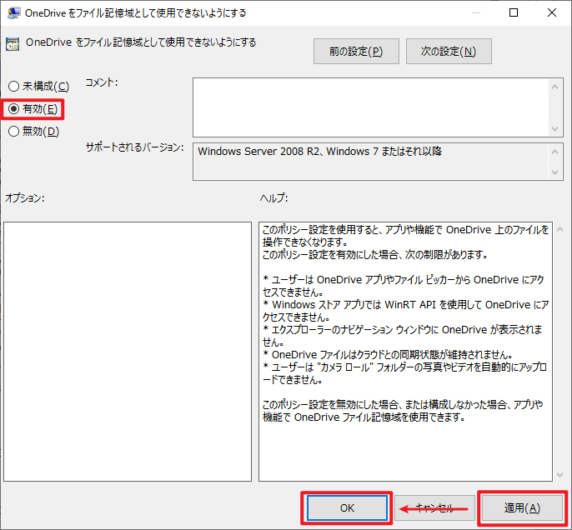Maximize the policy dialog window

[x=514, y=12]
